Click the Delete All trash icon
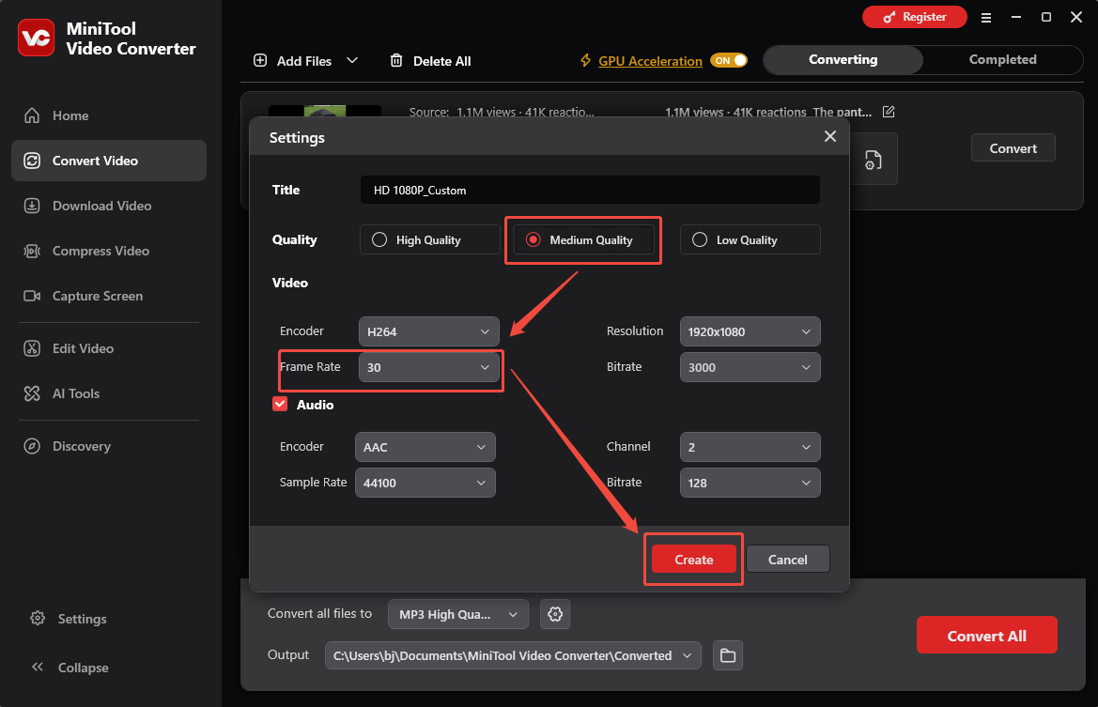The height and width of the screenshot is (707, 1098). point(396,60)
